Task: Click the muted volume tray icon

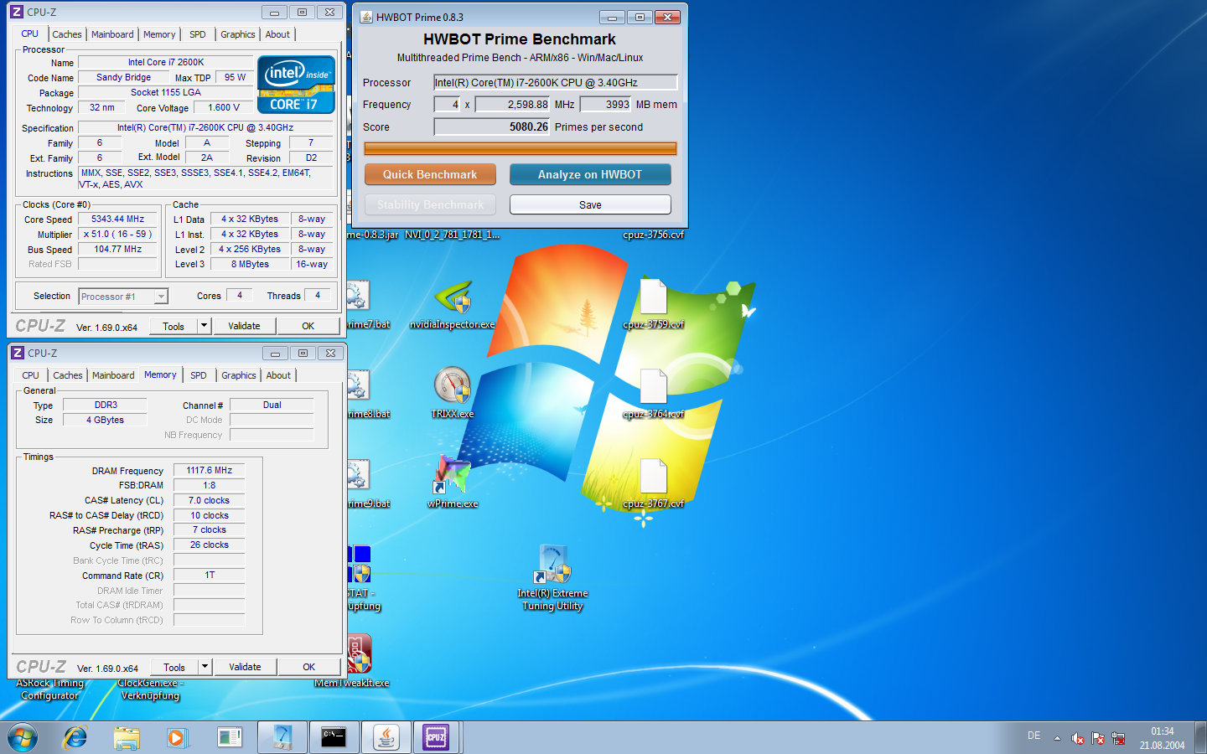Action: coord(1078,737)
